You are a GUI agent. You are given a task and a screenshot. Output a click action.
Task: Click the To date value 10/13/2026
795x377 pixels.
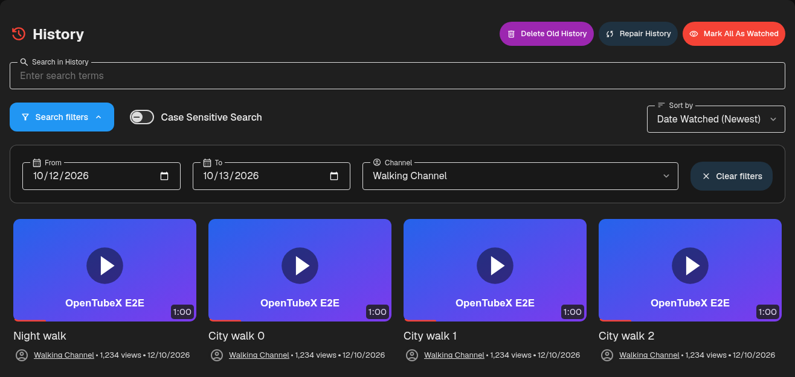pos(231,176)
